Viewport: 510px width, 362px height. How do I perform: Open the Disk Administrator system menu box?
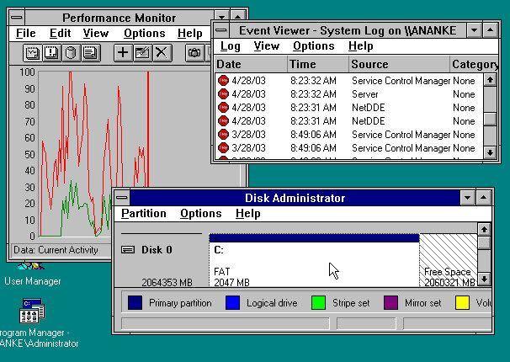click(x=123, y=198)
